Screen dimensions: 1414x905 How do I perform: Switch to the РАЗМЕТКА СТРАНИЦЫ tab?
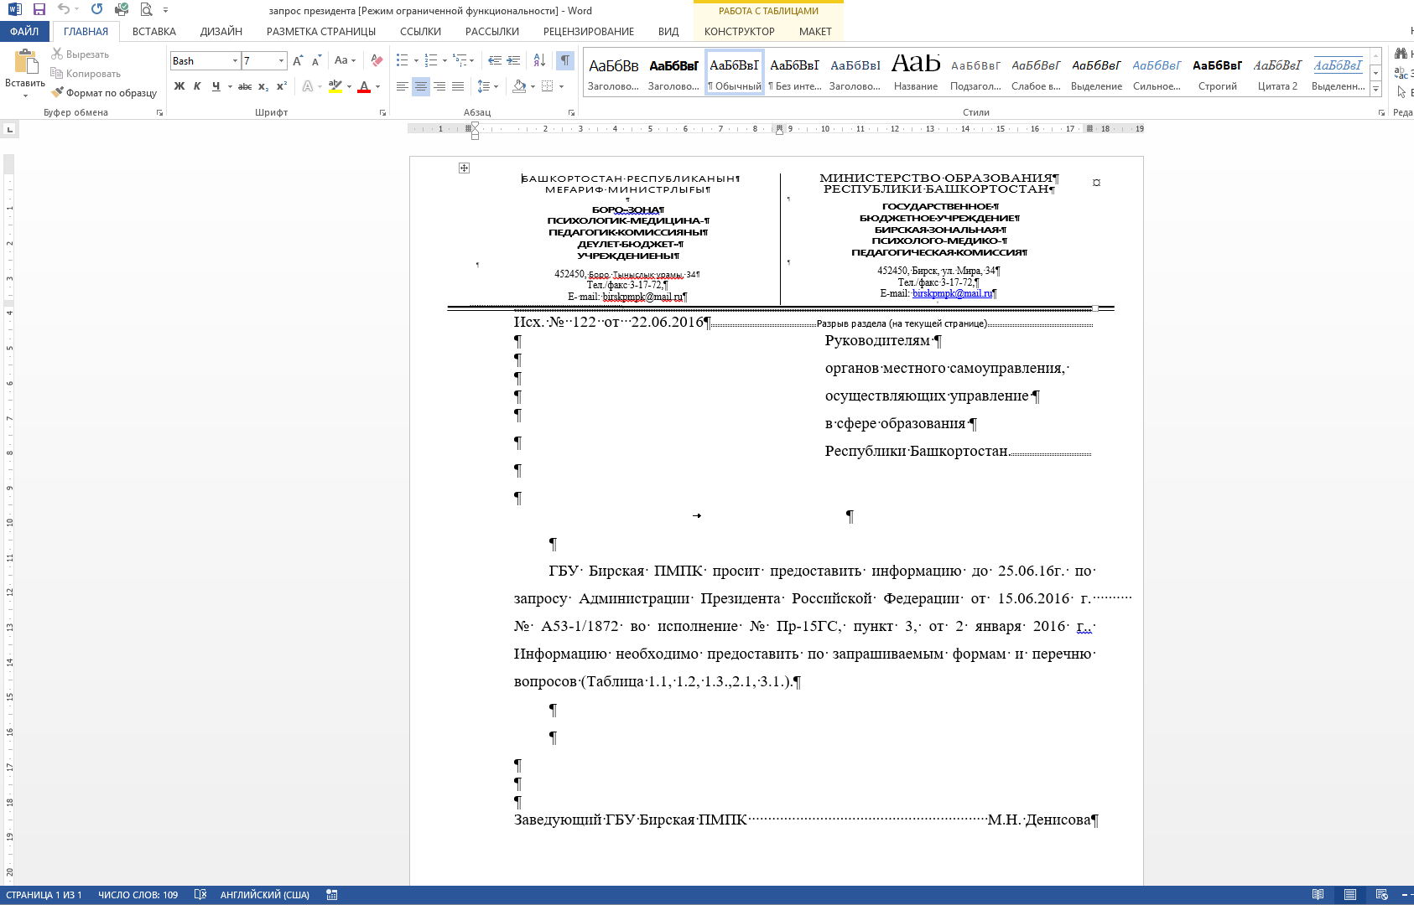321,32
